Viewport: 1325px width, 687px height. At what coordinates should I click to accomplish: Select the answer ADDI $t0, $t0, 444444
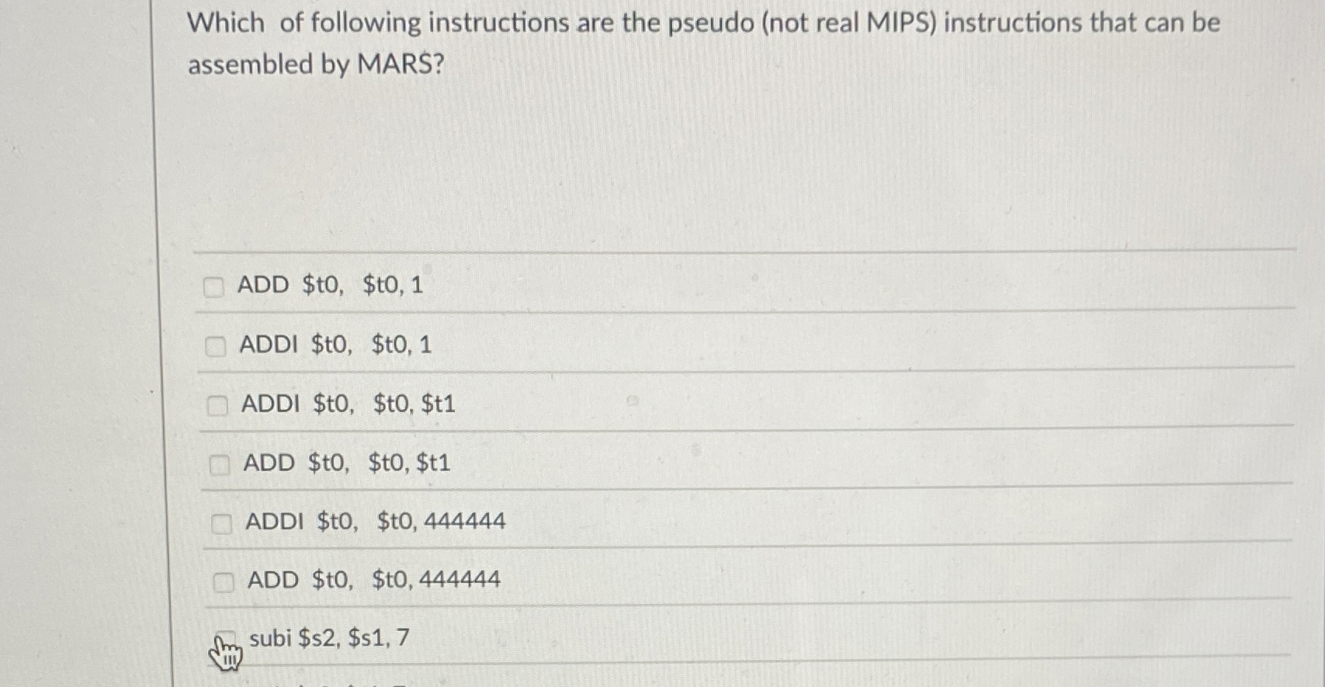376,522
